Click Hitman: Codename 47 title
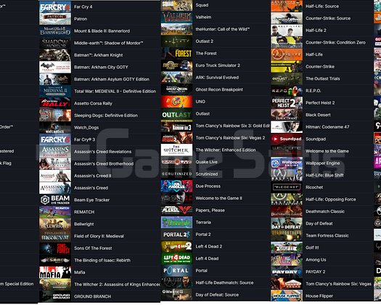381x305 pixels. click(x=327, y=126)
